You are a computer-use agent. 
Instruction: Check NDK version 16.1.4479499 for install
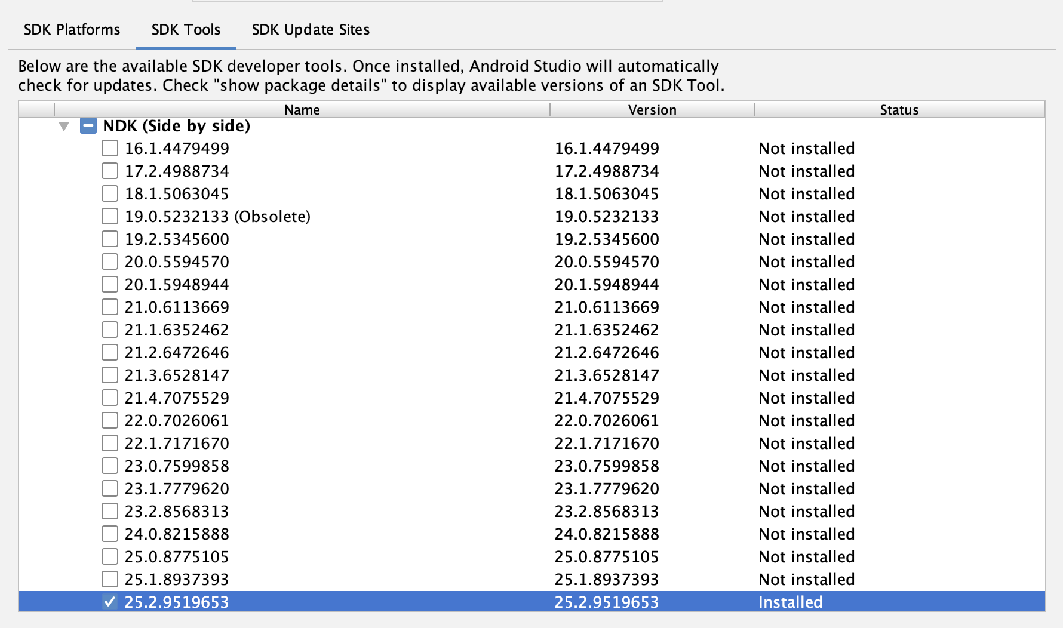pyautogui.click(x=109, y=148)
